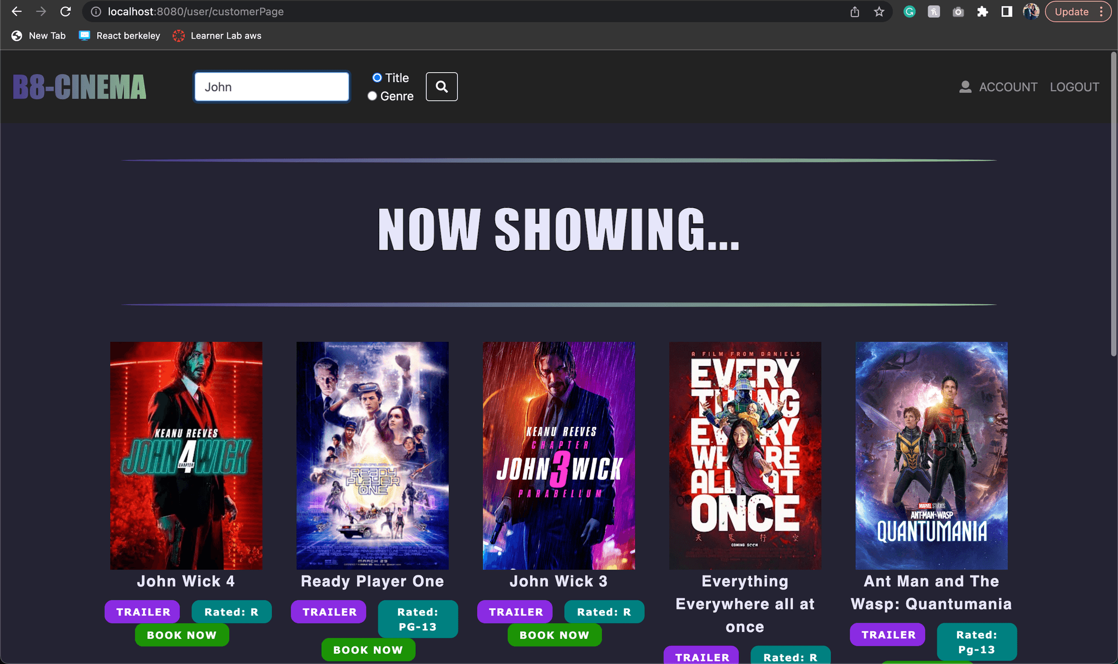The image size is (1118, 664).
Task: Click the 'NOW SHOWING...' heading
Action: (559, 230)
